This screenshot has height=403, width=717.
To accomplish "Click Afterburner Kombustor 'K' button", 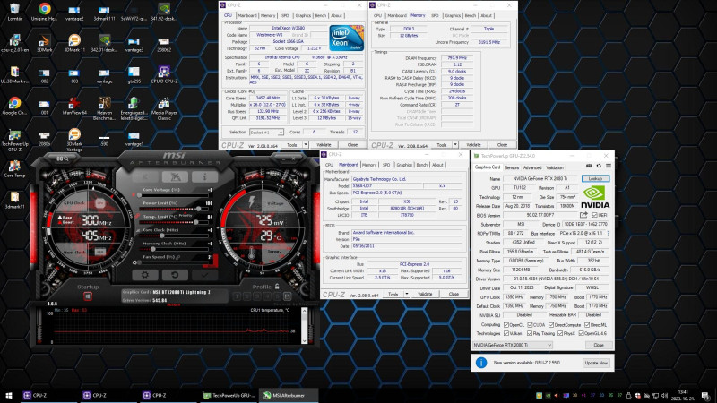I will pyautogui.click(x=145, y=176).
